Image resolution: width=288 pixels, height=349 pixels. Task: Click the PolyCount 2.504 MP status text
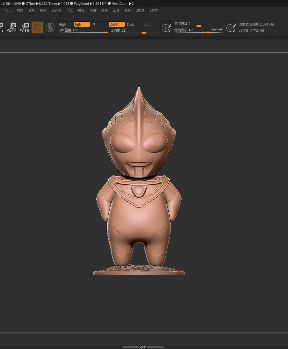pyautogui.click(x=90, y=4)
